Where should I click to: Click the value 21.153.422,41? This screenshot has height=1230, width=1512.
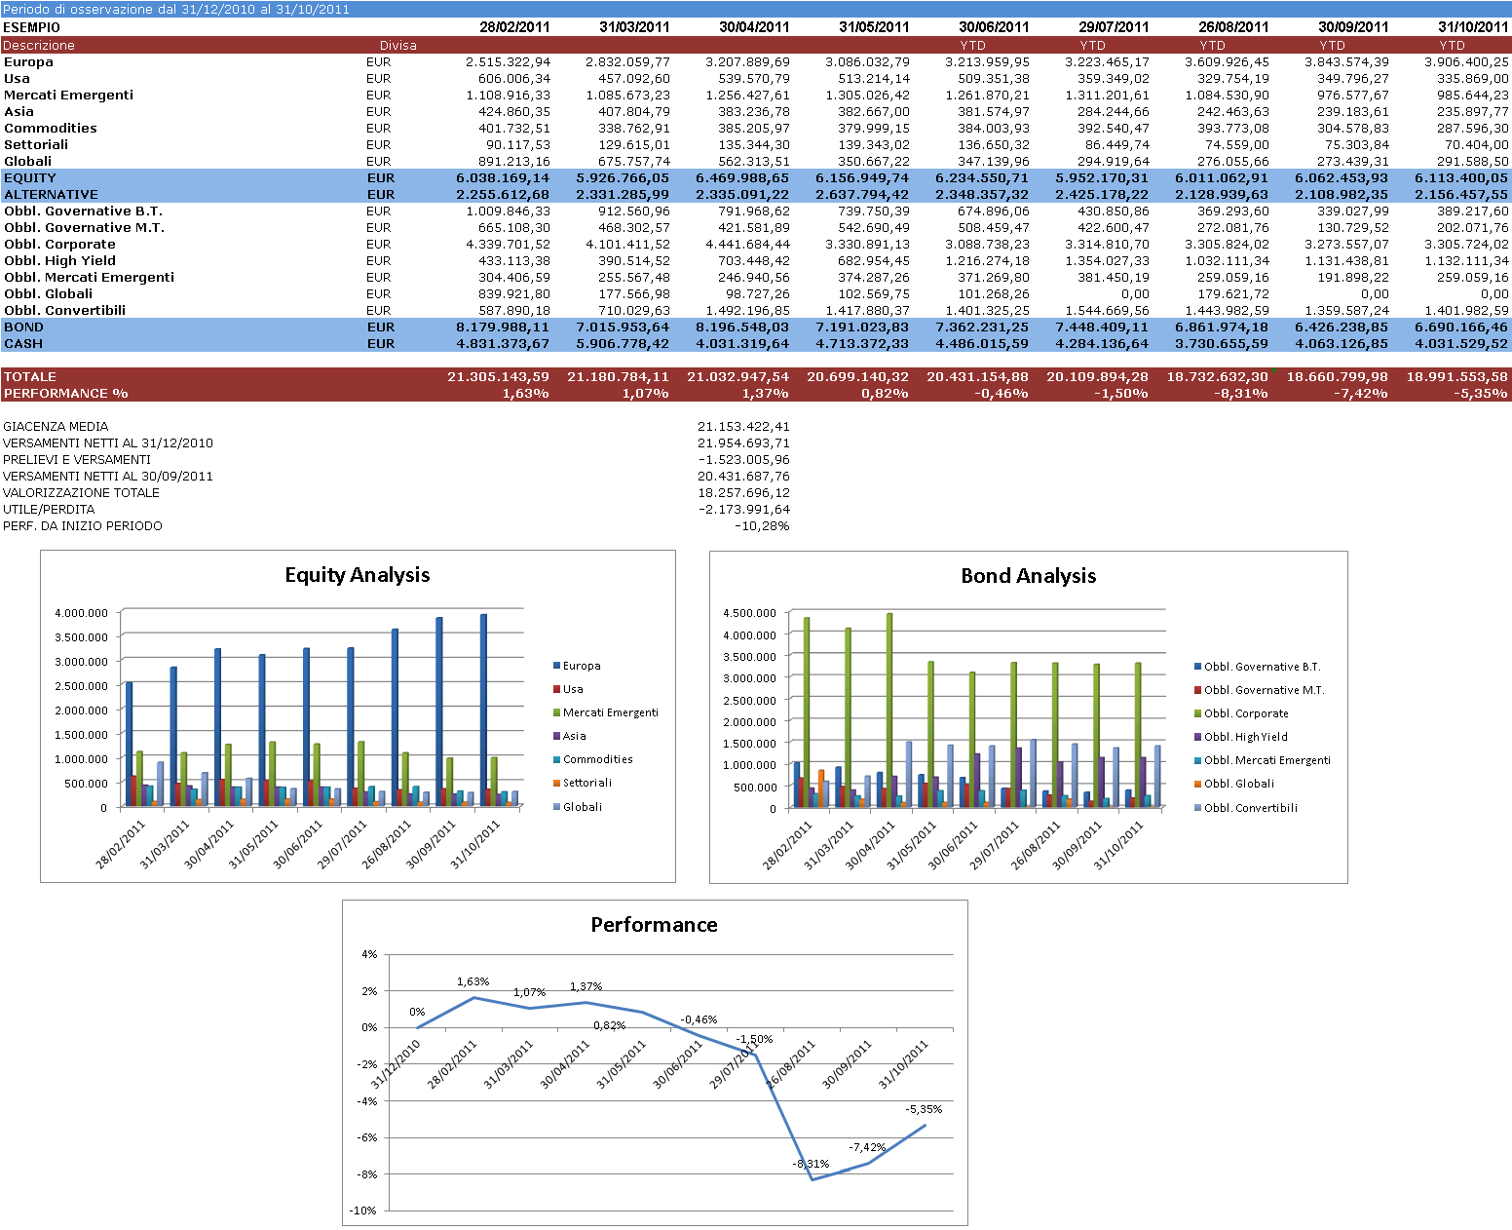[x=743, y=426]
